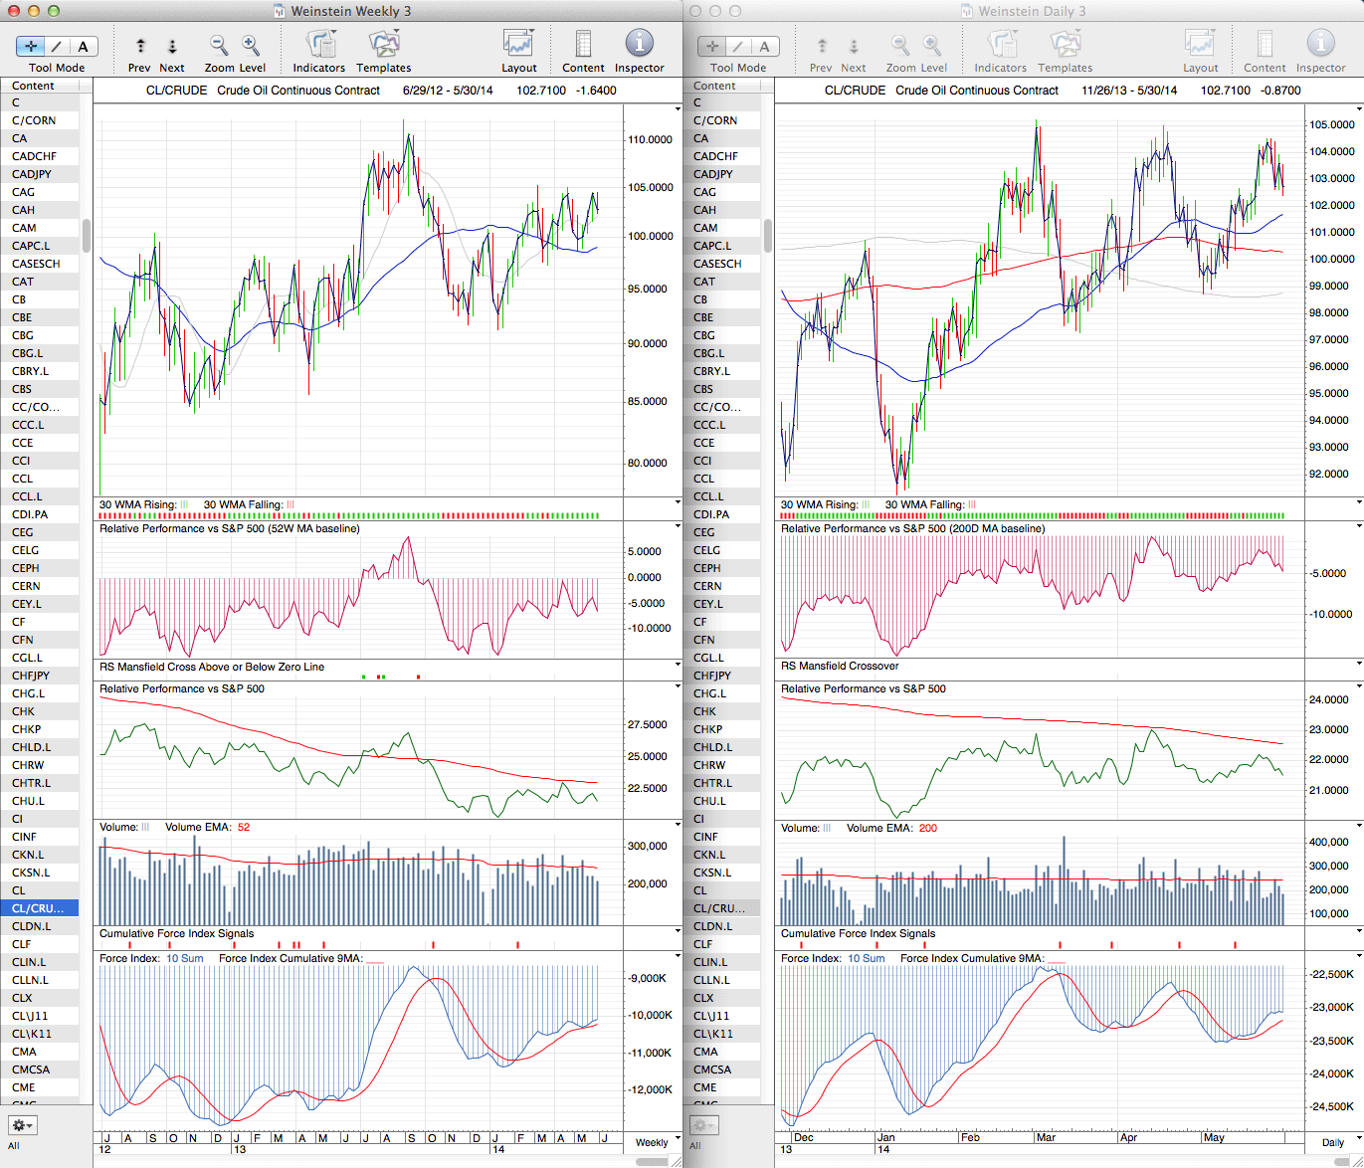
Task: Select the text annotation tool in Weekly window
Action: (84, 46)
